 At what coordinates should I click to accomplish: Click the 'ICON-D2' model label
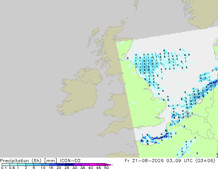click(70, 161)
